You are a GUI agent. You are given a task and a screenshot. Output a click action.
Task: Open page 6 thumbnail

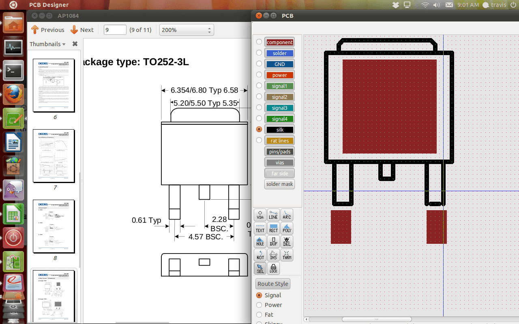tap(54, 85)
